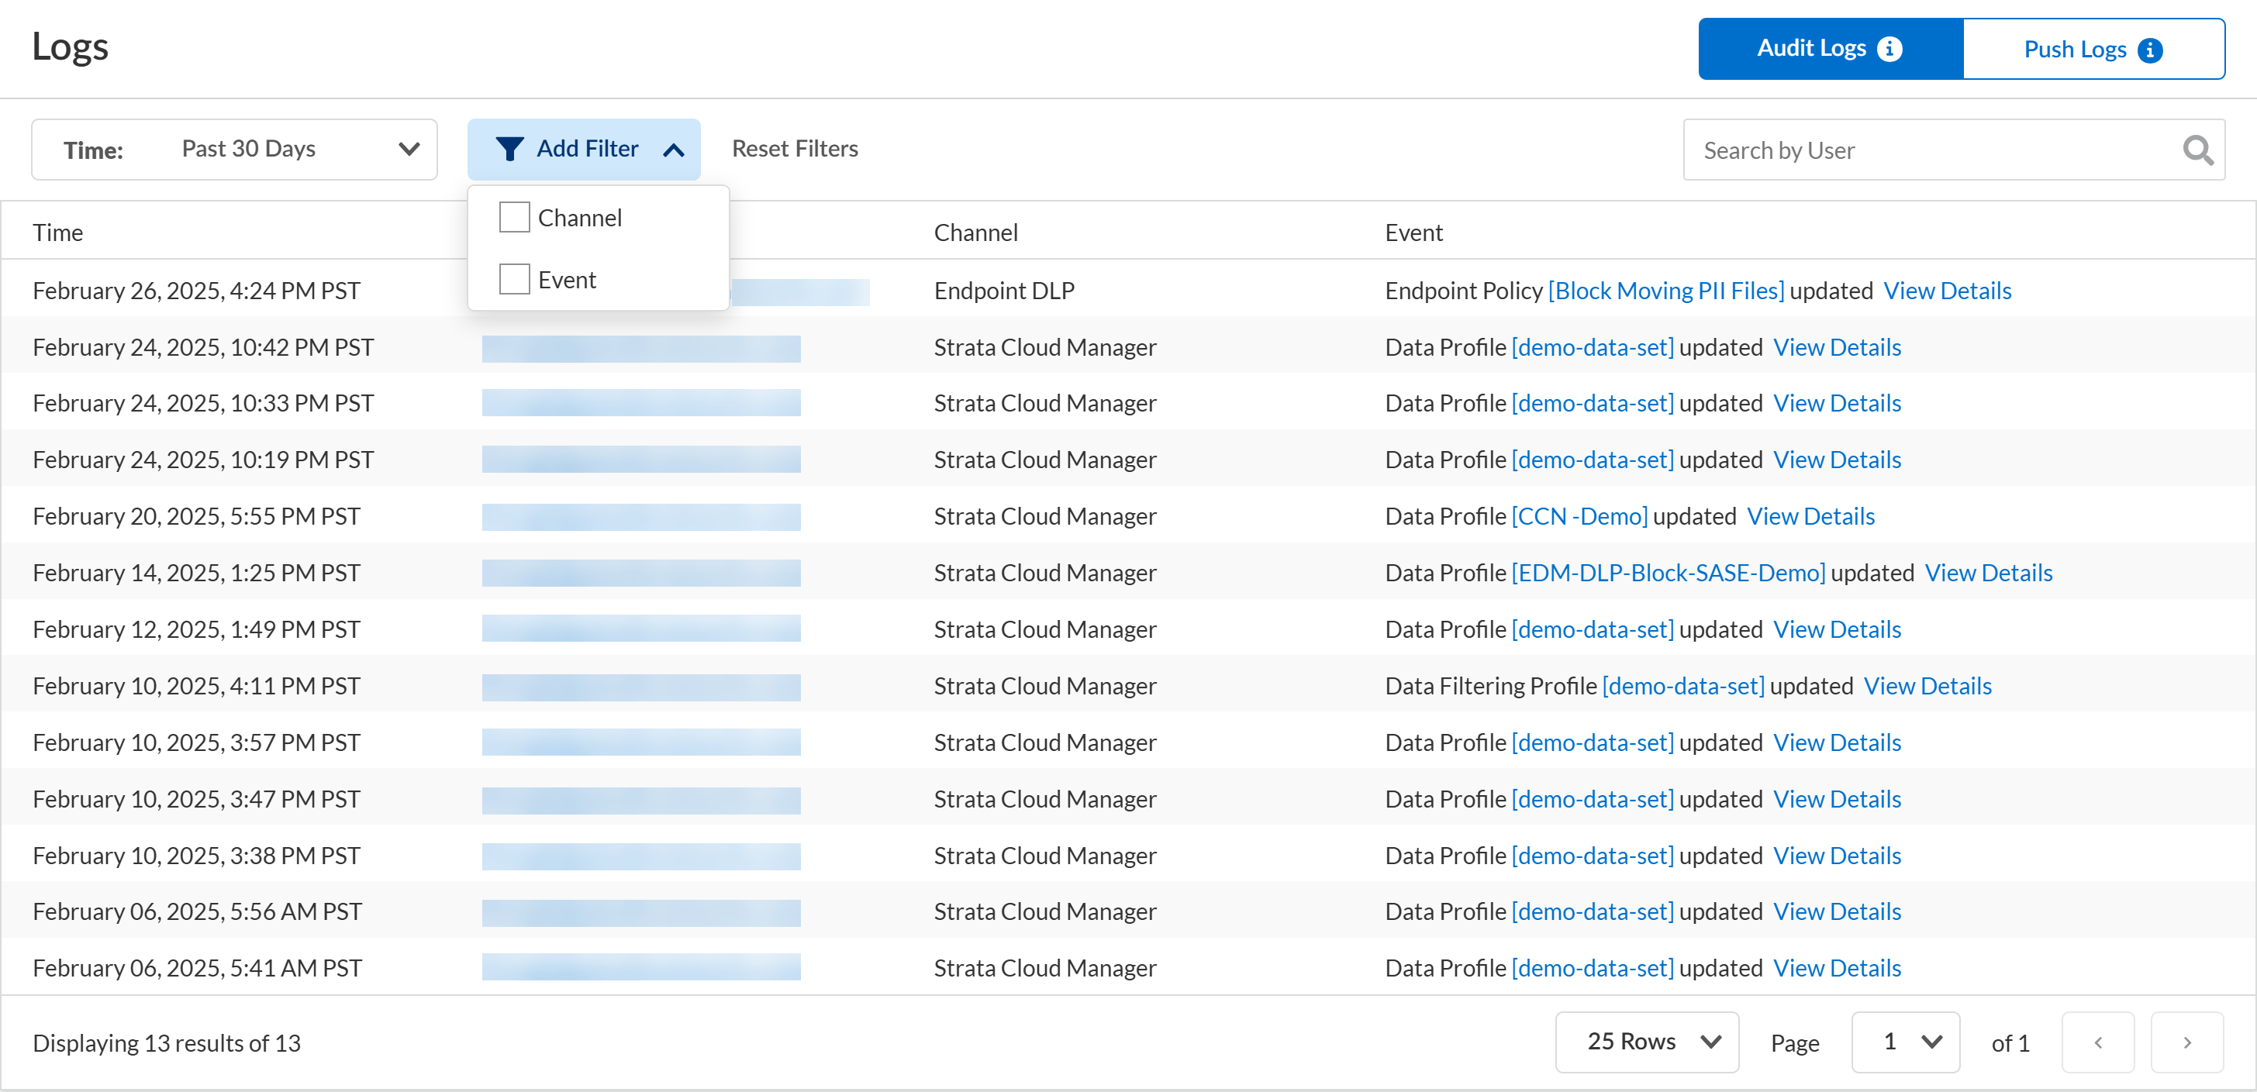Check the Event filter checkbox
The image size is (2257, 1092).
coord(514,279)
